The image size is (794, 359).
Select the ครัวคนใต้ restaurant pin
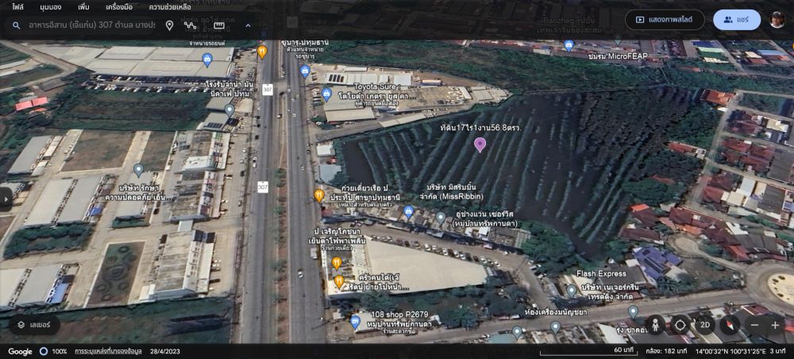(339, 281)
